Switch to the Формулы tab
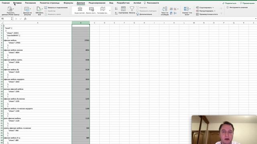257x144 pixels. click(68, 3)
